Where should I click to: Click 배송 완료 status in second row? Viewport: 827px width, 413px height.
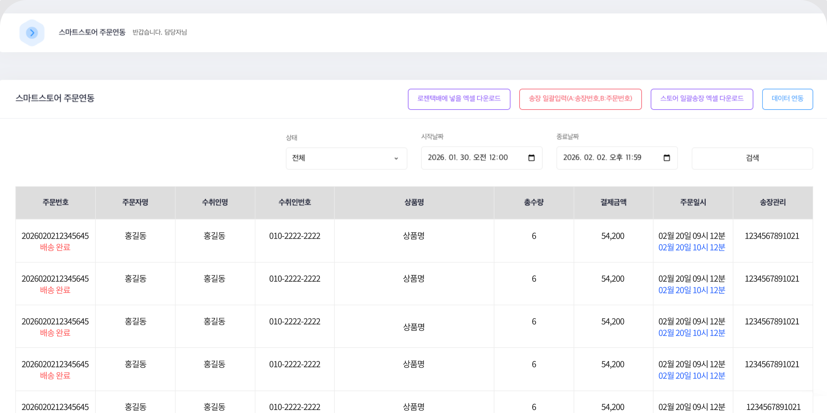coord(55,290)
